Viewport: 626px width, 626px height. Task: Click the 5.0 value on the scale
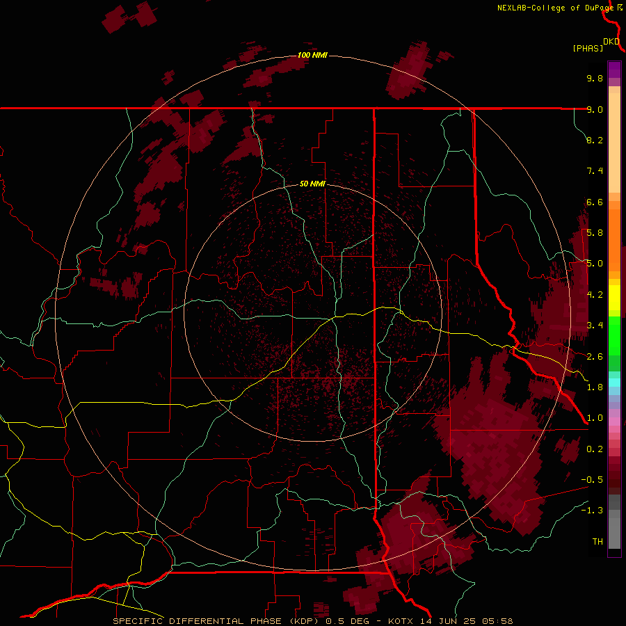click(595, 263)
